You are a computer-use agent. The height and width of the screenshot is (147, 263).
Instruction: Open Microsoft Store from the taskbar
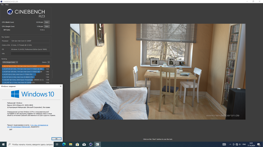point(77,144)
